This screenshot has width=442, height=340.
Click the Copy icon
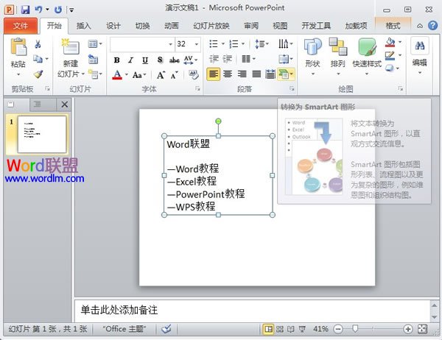(38, 59)
